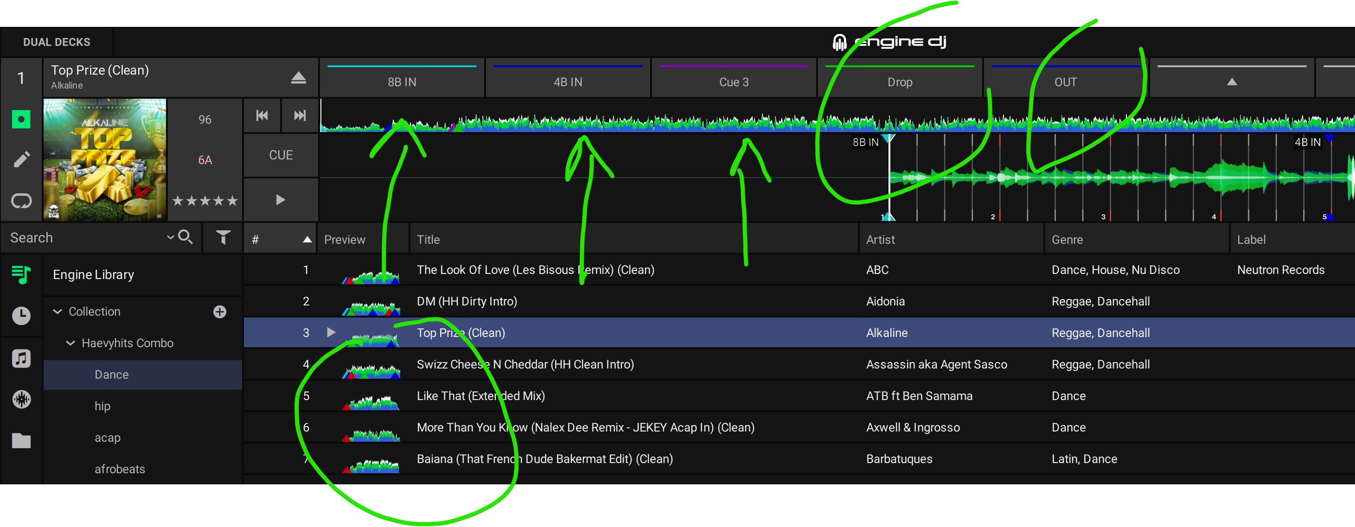Select the Dance playlist
Viewport: 1355px width, 527px height.
142,375
